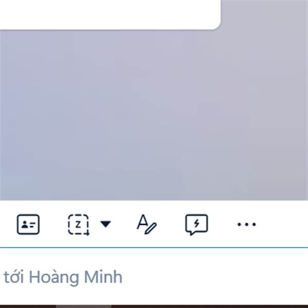Click the dashed-square Z capture icon
The width and height of the screenshot is (308, 308).
click(x=79, y=224)
